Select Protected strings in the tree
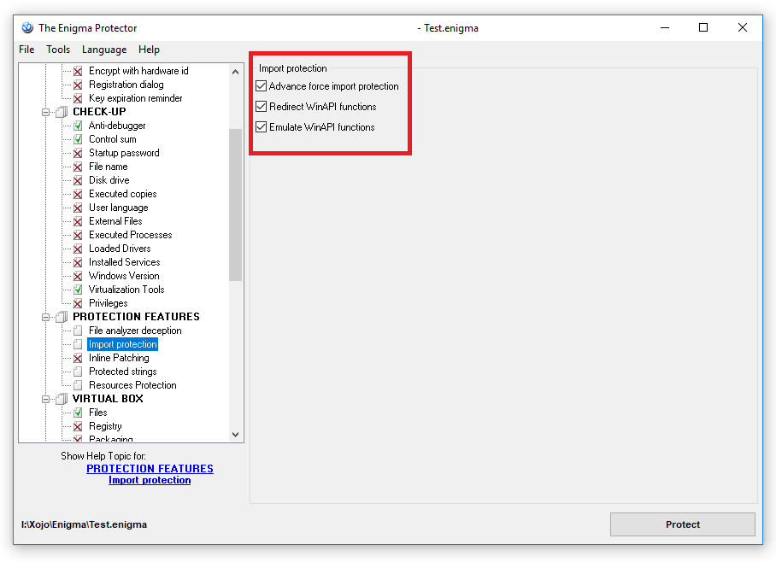 (122, 372)
